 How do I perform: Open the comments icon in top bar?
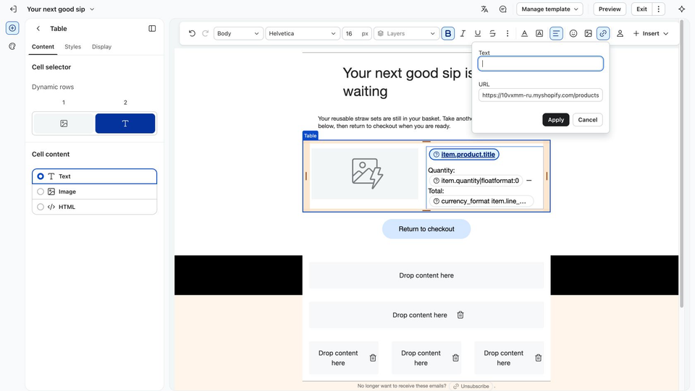[502, 9]
